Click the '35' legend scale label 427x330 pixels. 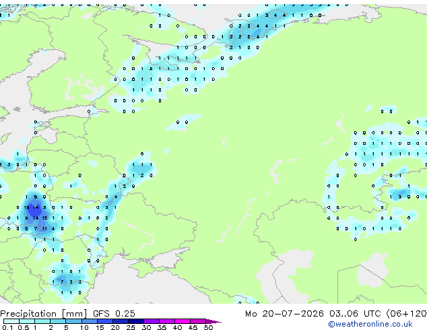[x=162, y=327]
